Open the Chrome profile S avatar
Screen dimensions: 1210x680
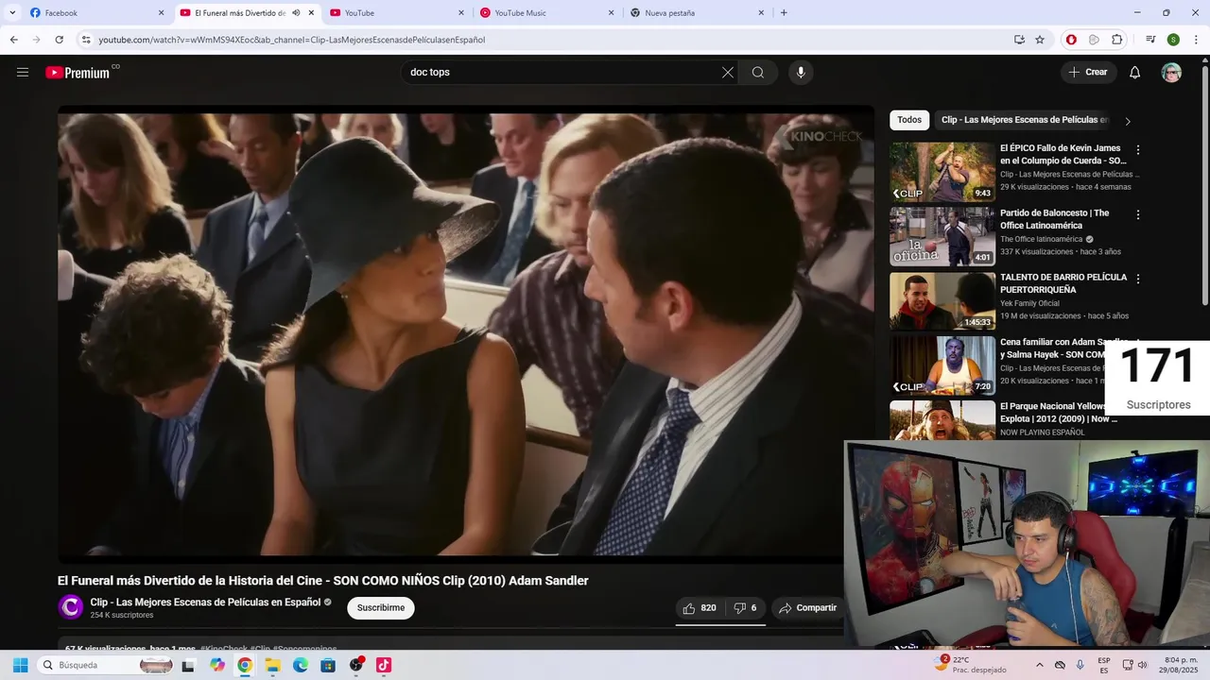1173,40
